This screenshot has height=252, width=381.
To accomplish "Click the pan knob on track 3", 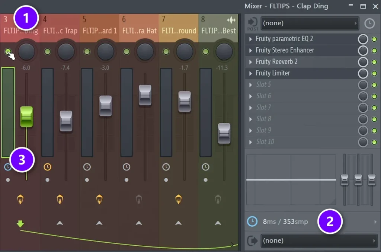I will (x=26, y=51).
